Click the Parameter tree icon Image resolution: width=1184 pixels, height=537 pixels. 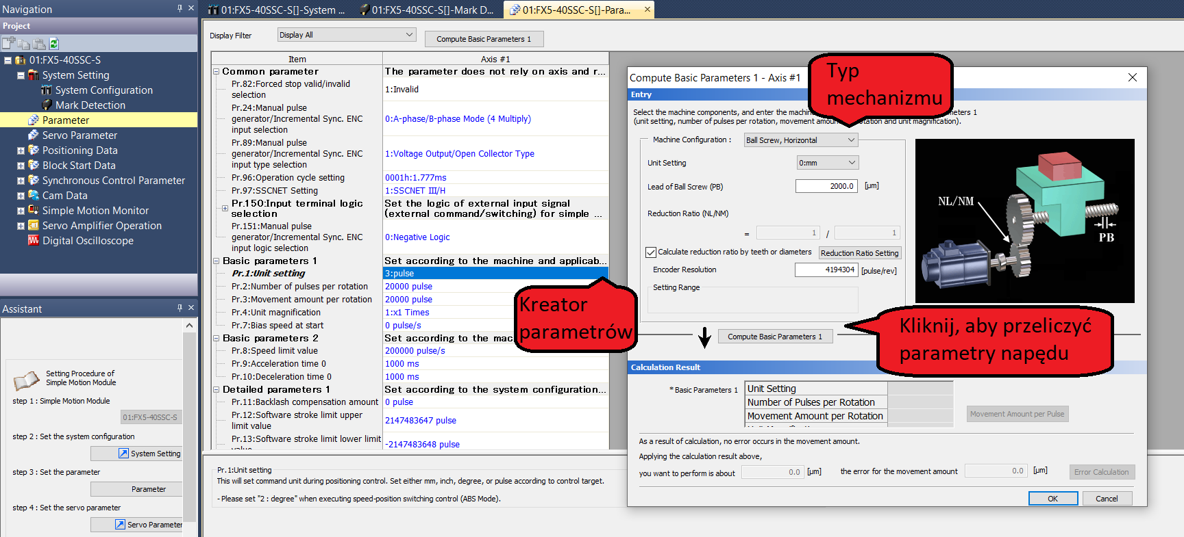click(x=34, y=120)
